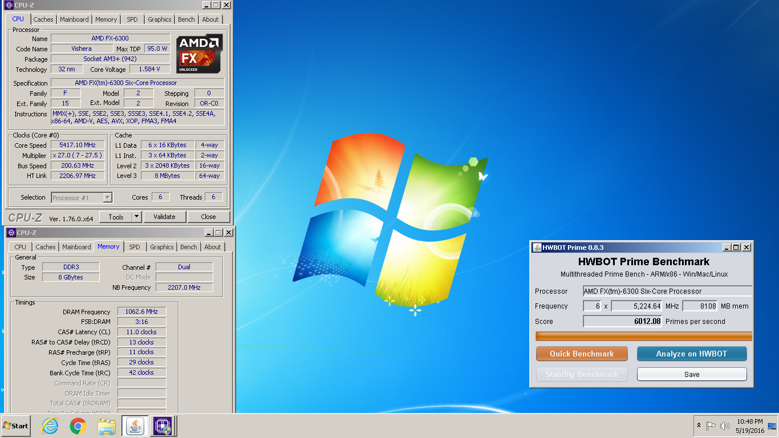Image resolution: width=779 pixels, height=438 pixels.
Task: Click the Bus Speed value 200.63 MHz
Action: click(x=78, y=166)
